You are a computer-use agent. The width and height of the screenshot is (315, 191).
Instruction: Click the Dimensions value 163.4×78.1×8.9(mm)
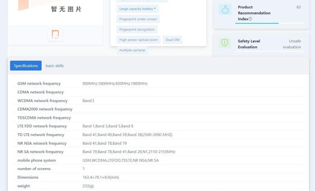pyautogui.click(x=101, y=177)
